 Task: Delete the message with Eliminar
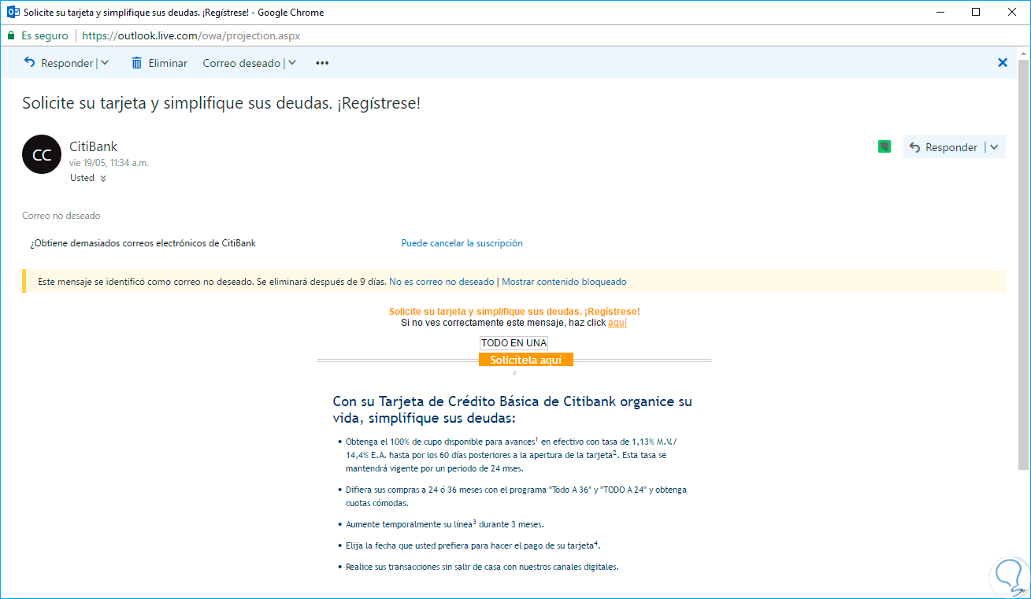click(159, 63)
